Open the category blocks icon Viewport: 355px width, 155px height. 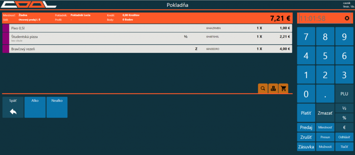tap(273, 88)
